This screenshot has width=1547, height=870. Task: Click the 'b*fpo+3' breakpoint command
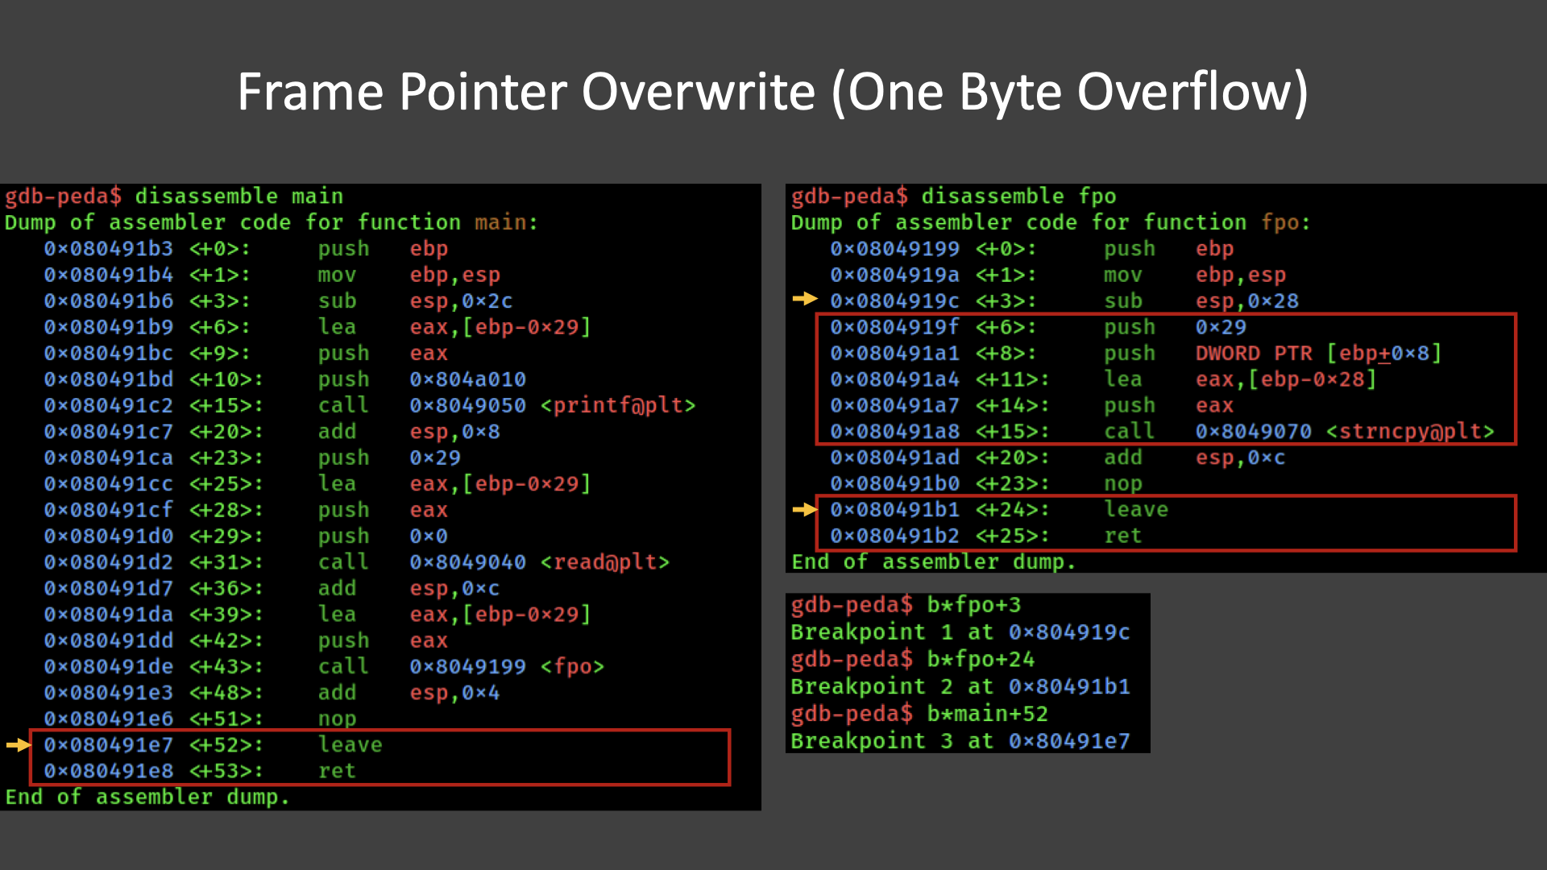click(x=973, y=605)
